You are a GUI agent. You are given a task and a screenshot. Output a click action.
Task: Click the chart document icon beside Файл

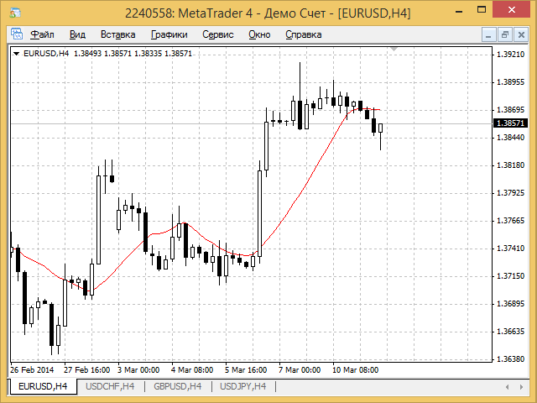17,34
